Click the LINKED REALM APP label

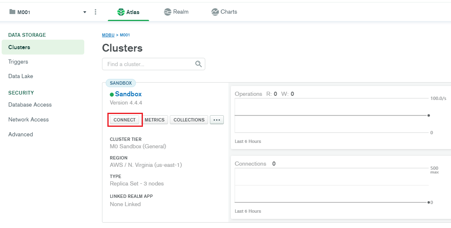tap(131, 196)
